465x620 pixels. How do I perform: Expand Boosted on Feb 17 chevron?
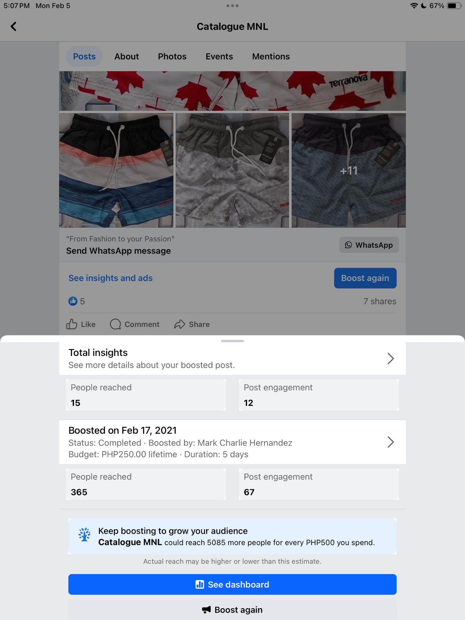(391, 442)
